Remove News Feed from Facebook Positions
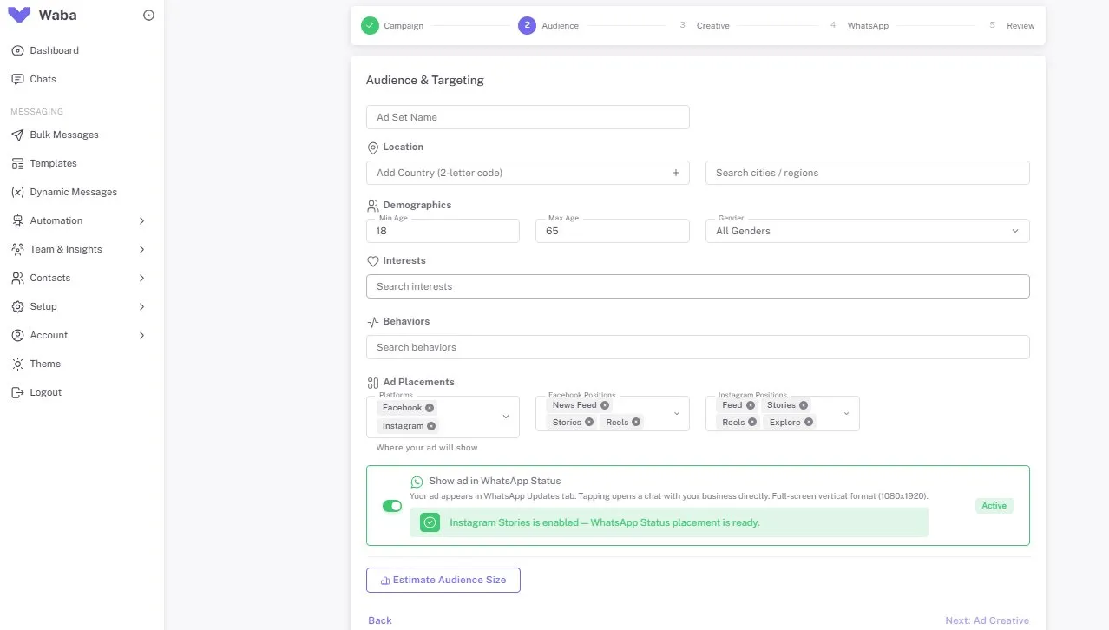Image resolution: width=1109 pixels, height=630 pixels. click(605, 405)
